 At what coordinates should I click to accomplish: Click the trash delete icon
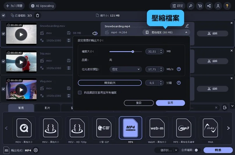coord(38,15)
